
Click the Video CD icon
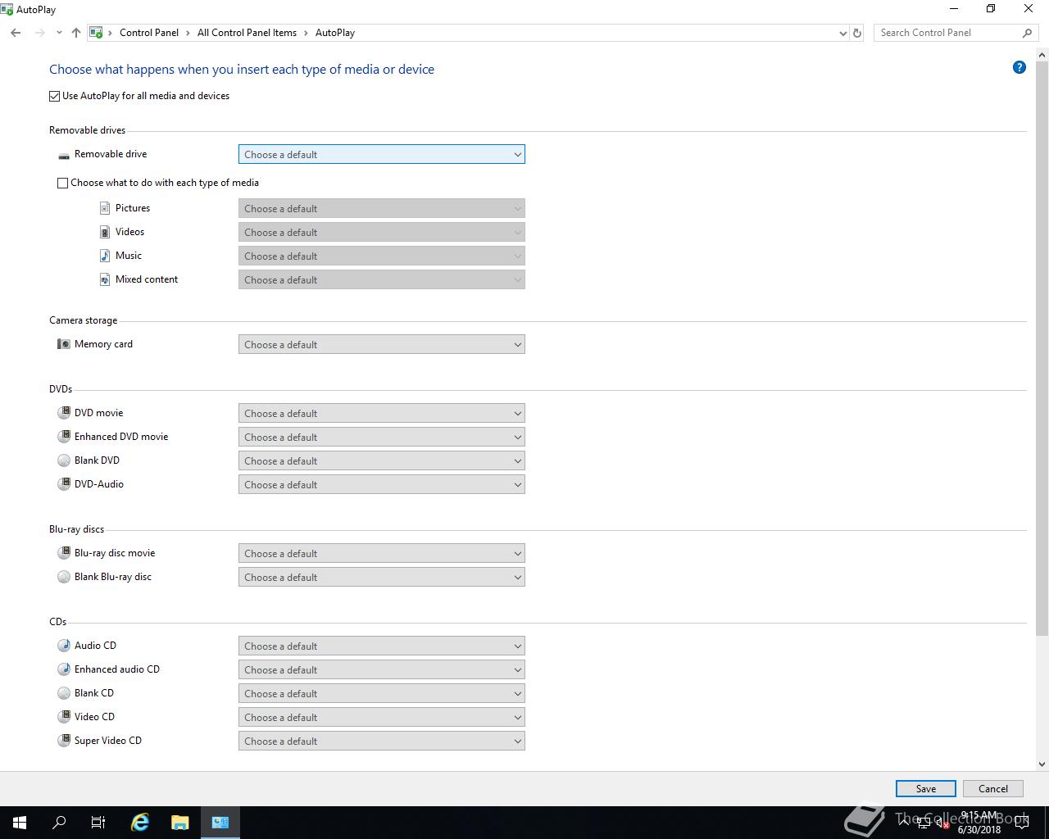point(64,717)
